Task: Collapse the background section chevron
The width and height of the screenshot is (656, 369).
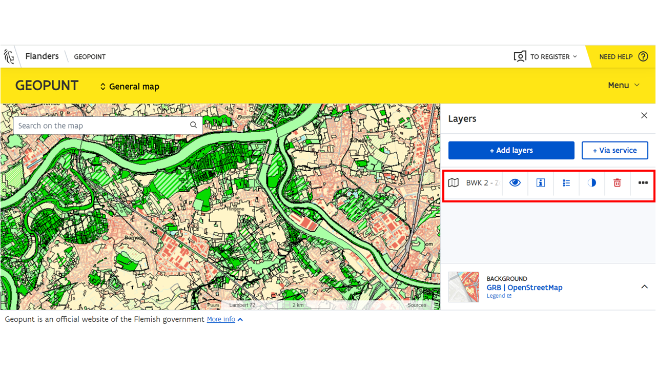Action: coord(644,287)
